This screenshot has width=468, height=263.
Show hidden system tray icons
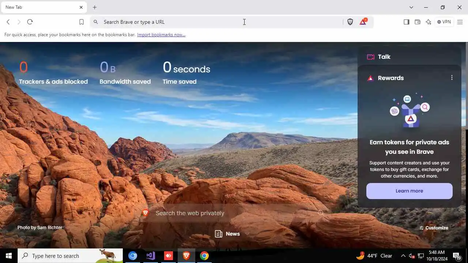point(403,256)
